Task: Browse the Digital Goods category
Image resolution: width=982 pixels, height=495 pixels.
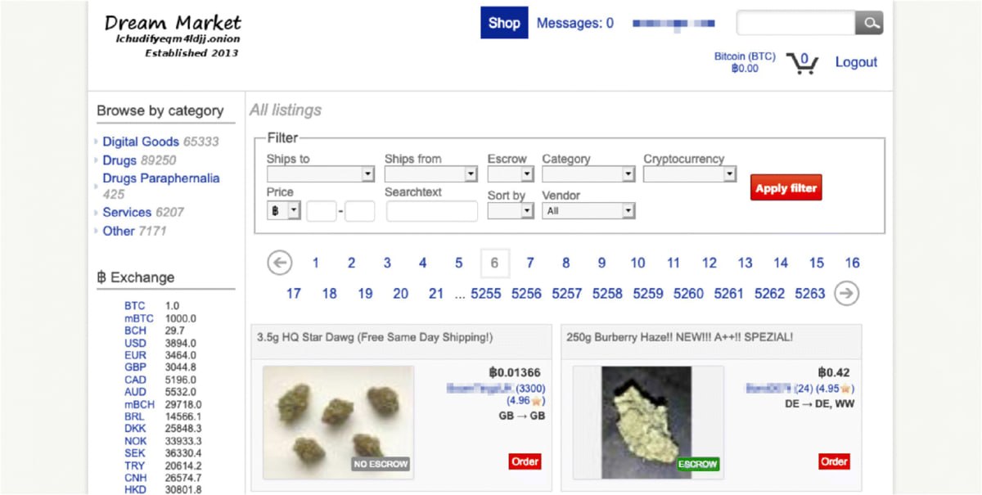Action: tap(141, 142)
